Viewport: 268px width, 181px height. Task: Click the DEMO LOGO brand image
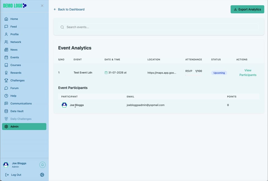15,6
